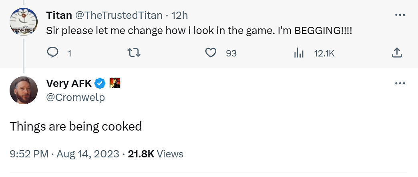Screen dimensions: 418x177
Task: Click the 'Things are being cooked' tweet text
Action: tap(76, 127)
